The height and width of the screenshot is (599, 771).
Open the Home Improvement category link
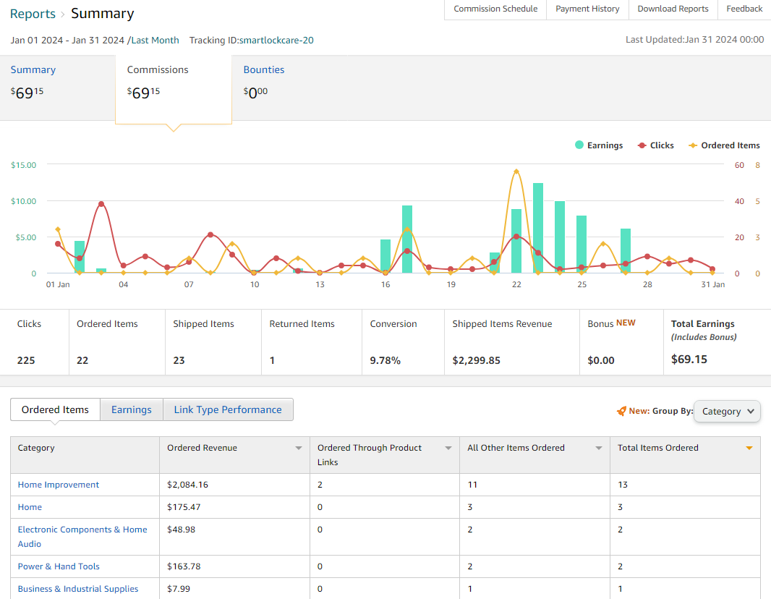tap(59, 485)
